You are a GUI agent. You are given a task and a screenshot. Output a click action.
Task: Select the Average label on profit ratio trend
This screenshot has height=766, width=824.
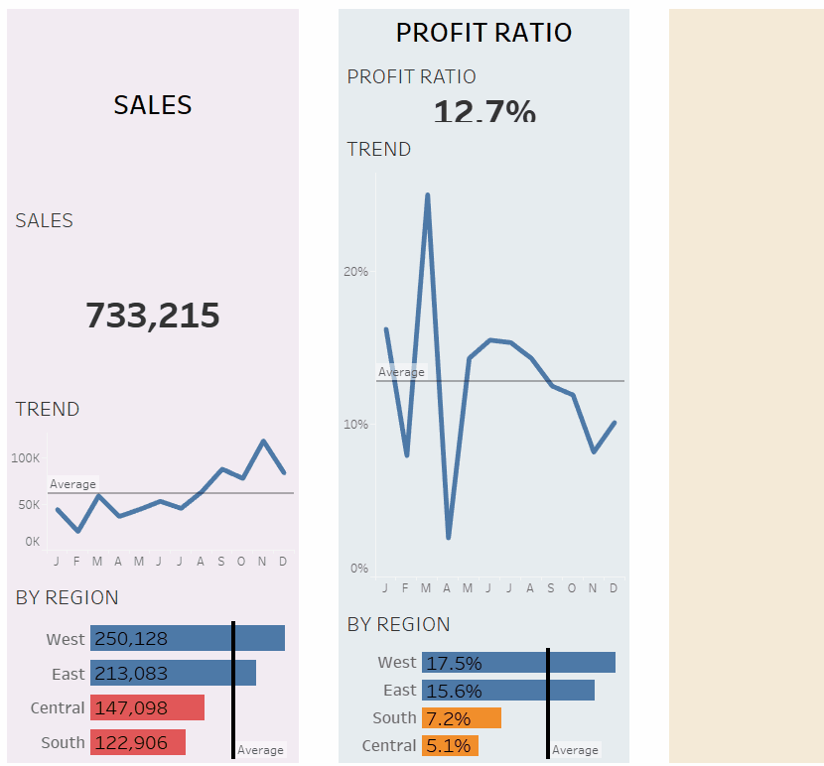click(x=401, y=372)
